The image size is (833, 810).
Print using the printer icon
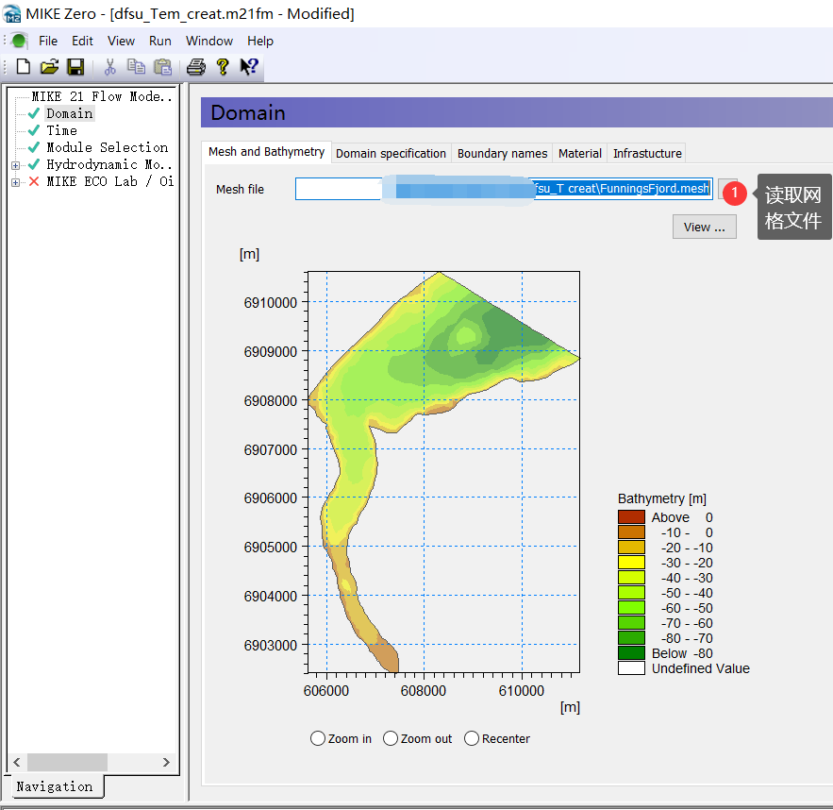(195, 67)
